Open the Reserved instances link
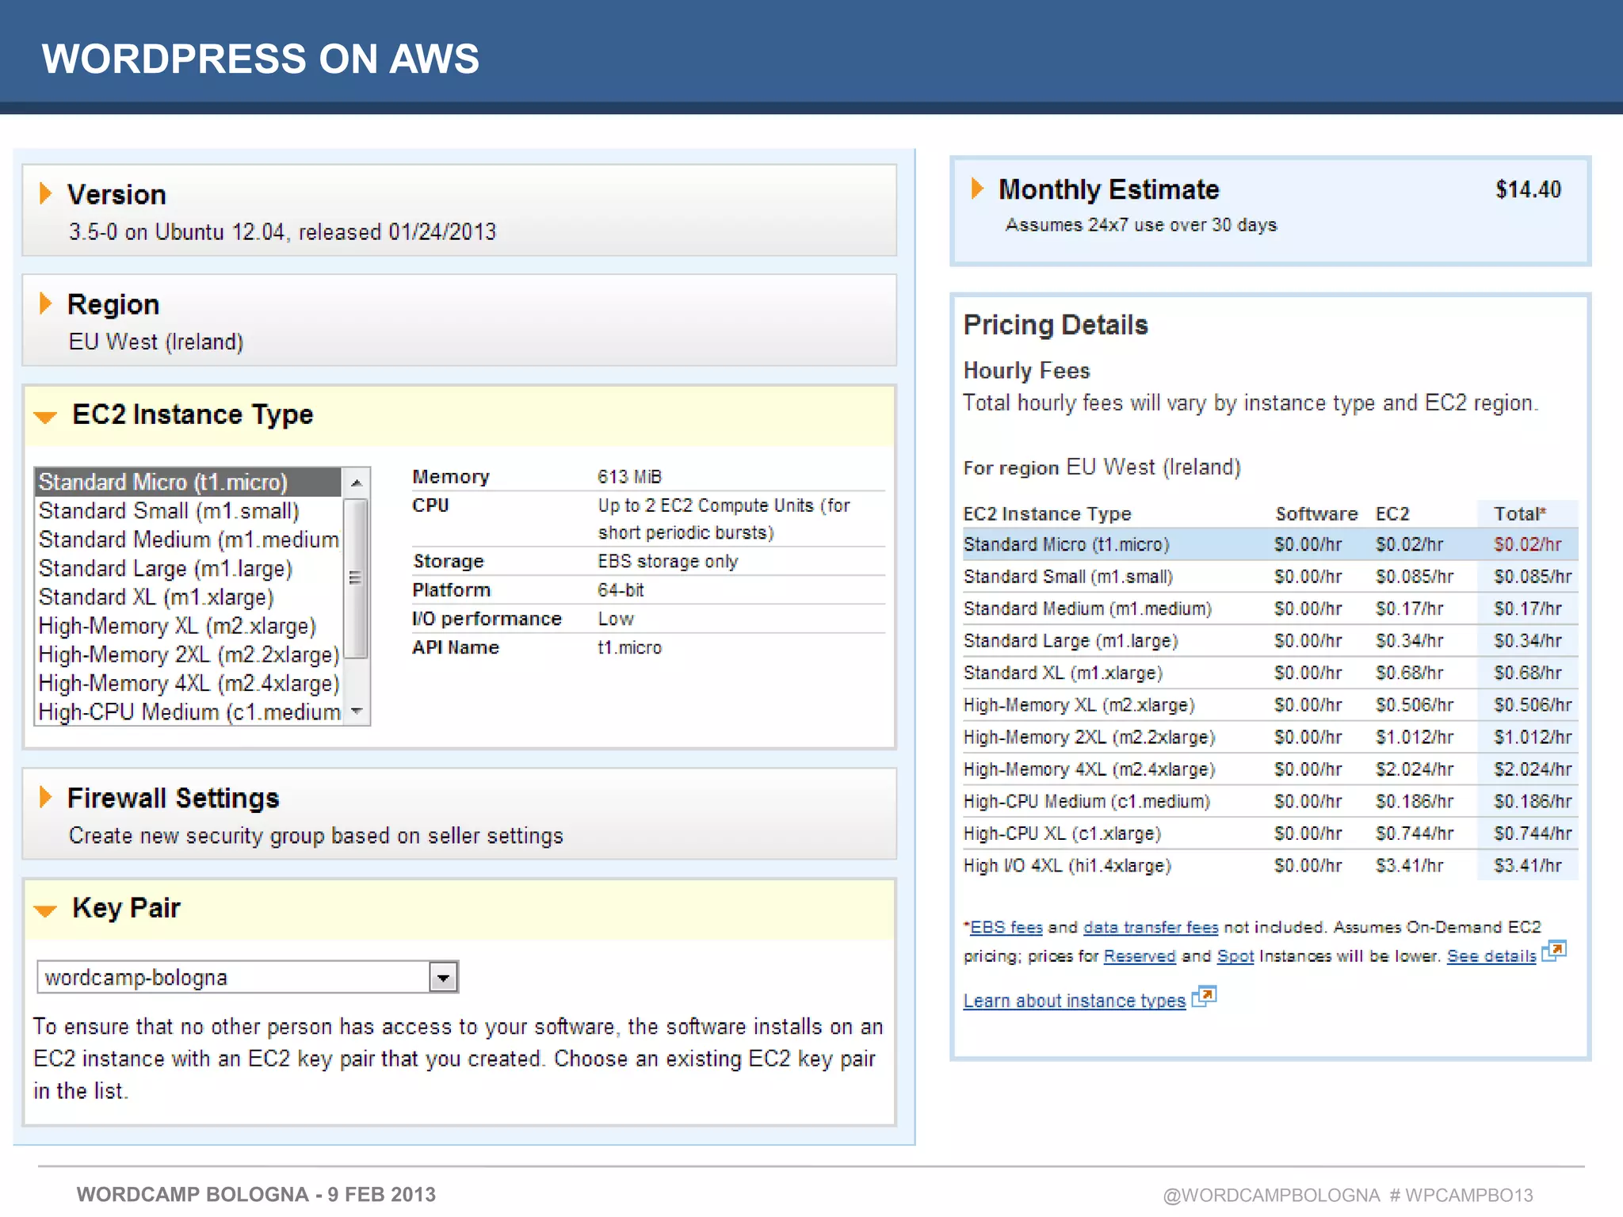Viewport: 1623px width, 1217px height. tap(1140, 956)
